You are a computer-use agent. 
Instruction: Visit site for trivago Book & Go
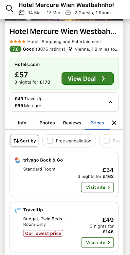click(97, 187)
